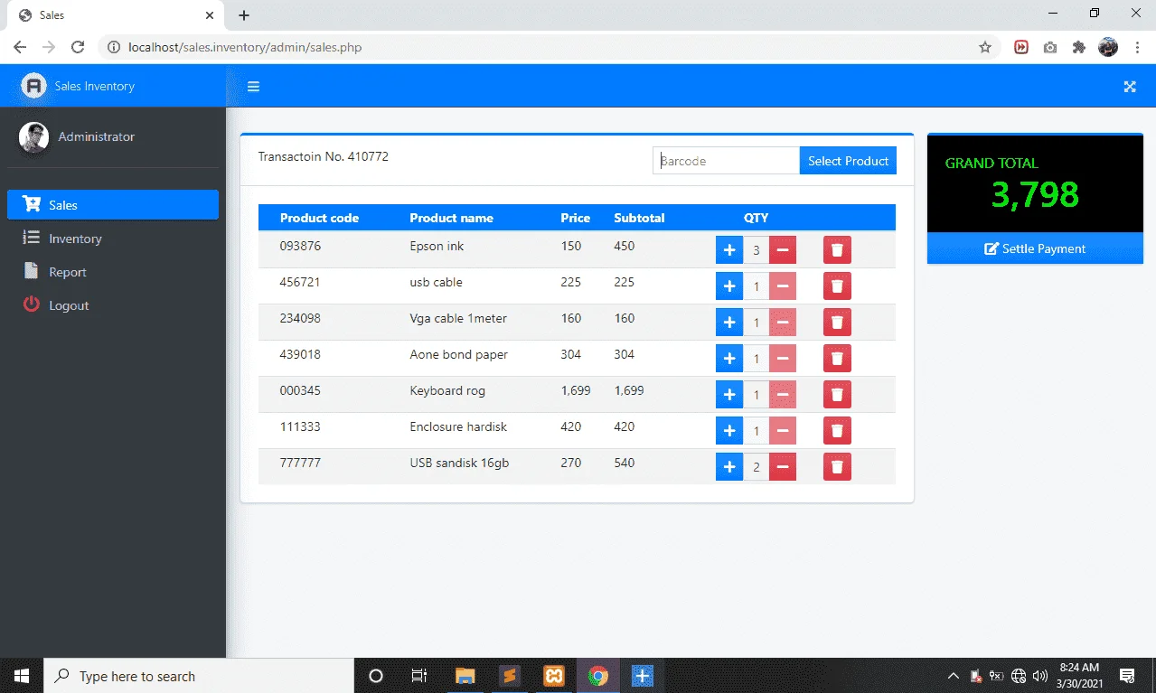Toggle sidebar with hamburger menu icon
The image size is (1156, 693).
point(254,87)
